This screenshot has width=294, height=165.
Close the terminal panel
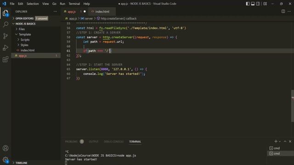(x=290, y=142)
